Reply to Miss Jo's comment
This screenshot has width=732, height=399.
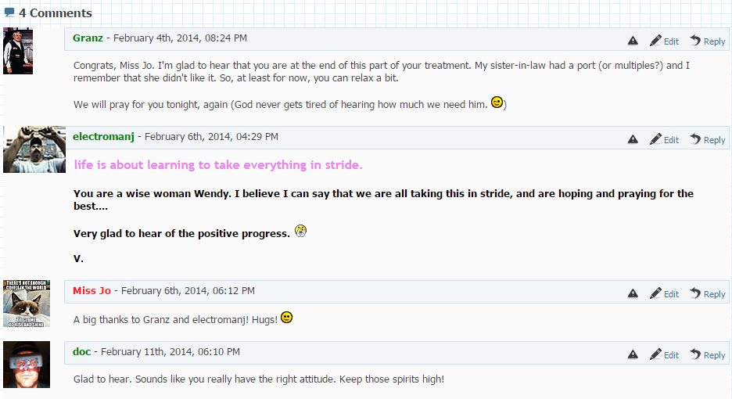[x=708, y=293]
